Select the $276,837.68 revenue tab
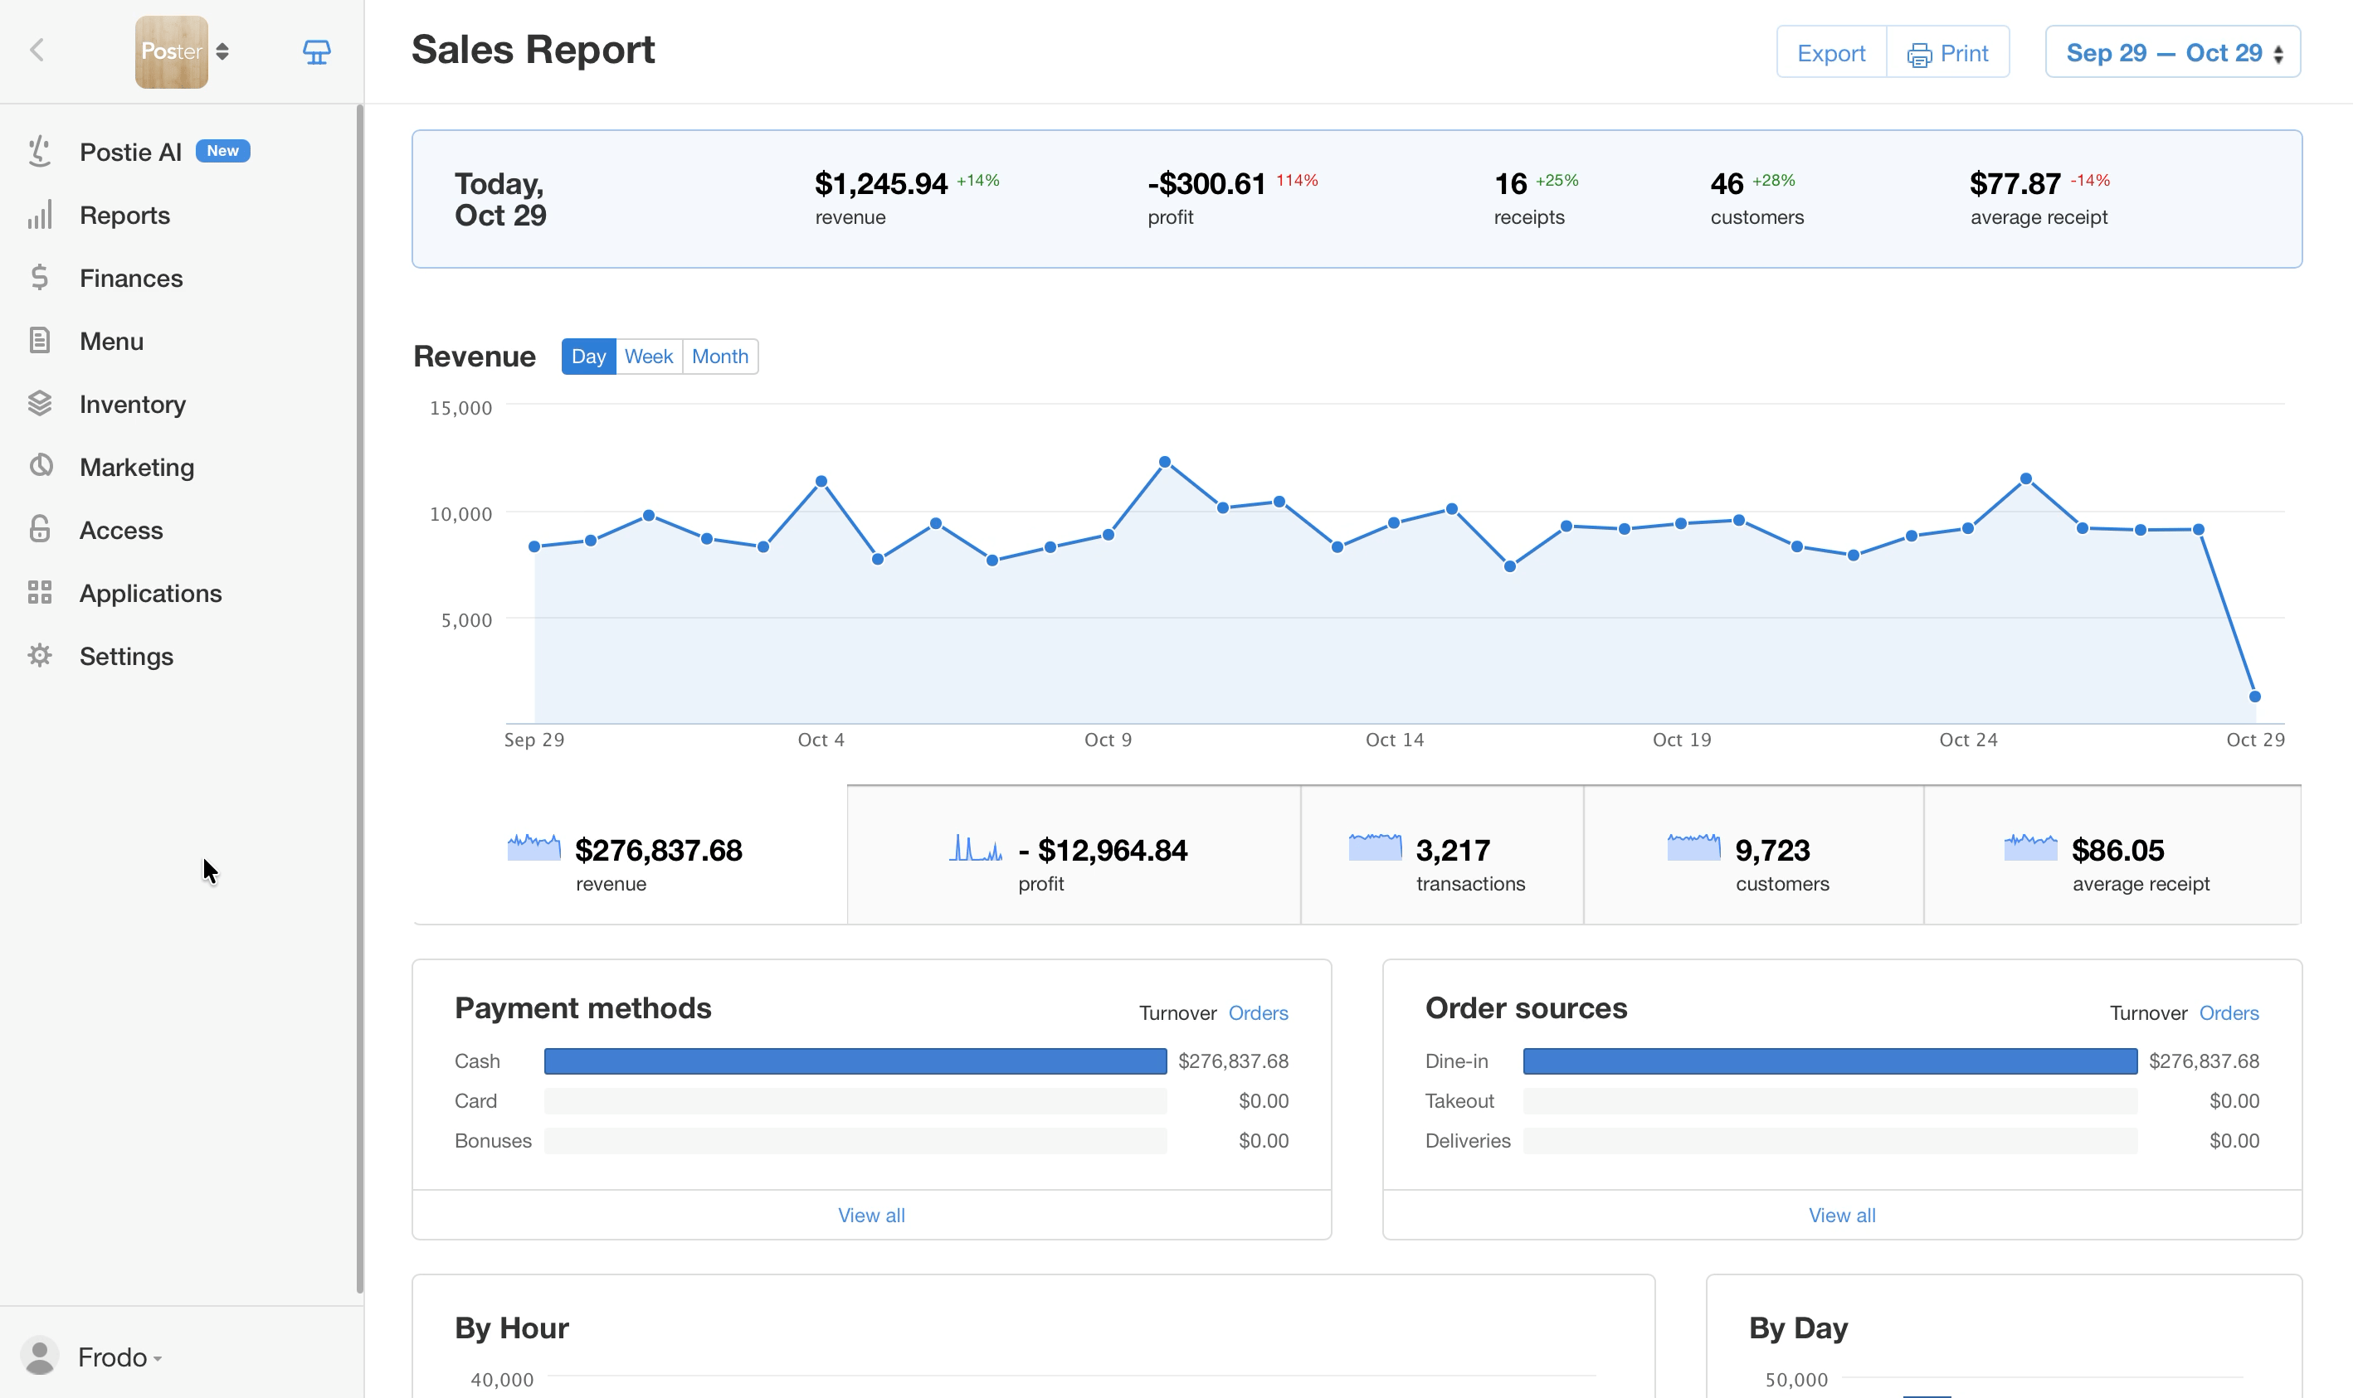 pyautogui.click(x=630, y=856)
